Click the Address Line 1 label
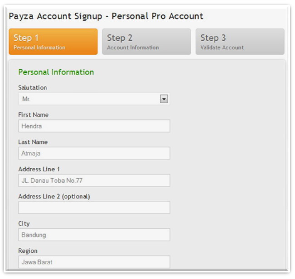The image size is (295, 279). pyautogui.click(x=39, y=169)
